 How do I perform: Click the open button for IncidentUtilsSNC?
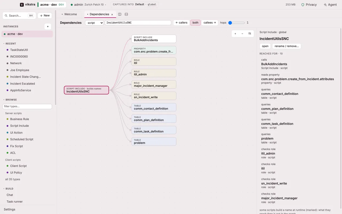click(265, 46)
